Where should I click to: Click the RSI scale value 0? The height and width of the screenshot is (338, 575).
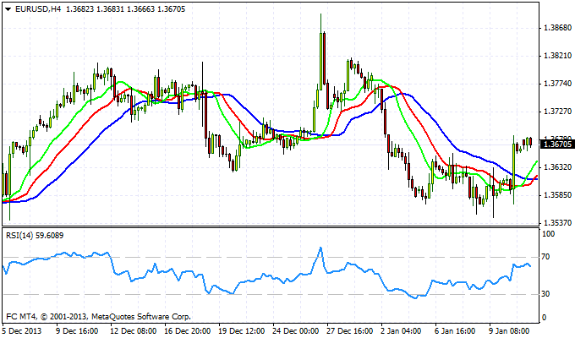pos(544,318)
